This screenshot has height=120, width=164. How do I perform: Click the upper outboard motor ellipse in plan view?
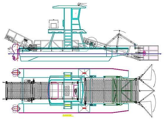16,72
